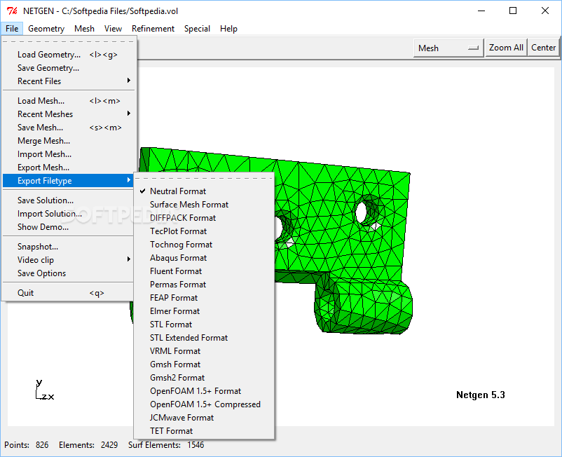The height and width of the screenshot is (457, 562).
Task: Select Surface Mesh Format export type
Action: (204, 204)
